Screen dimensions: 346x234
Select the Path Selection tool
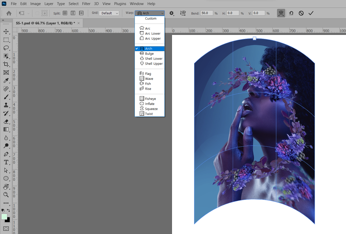pos(6,170)
